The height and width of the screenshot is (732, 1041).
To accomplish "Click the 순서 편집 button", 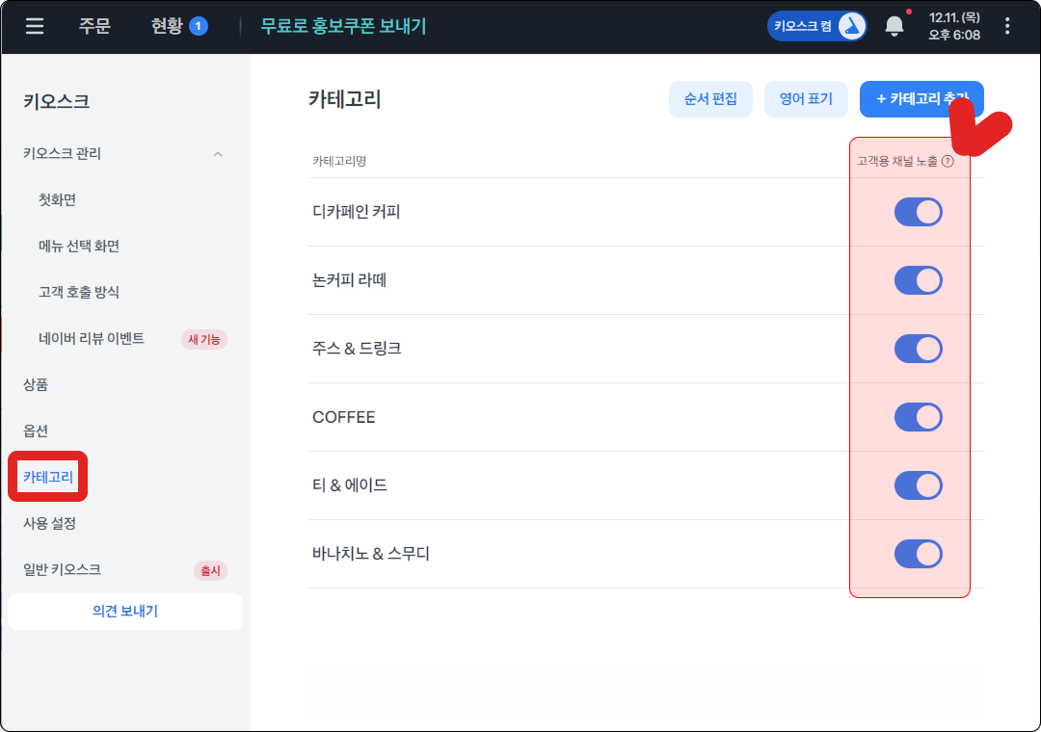I will point(710,99).
